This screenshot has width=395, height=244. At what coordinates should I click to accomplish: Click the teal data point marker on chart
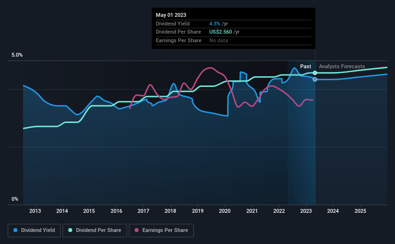click(315, 73)
